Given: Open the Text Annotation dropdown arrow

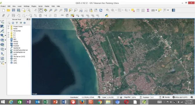Looking at the screenshot, I should 168,10.
